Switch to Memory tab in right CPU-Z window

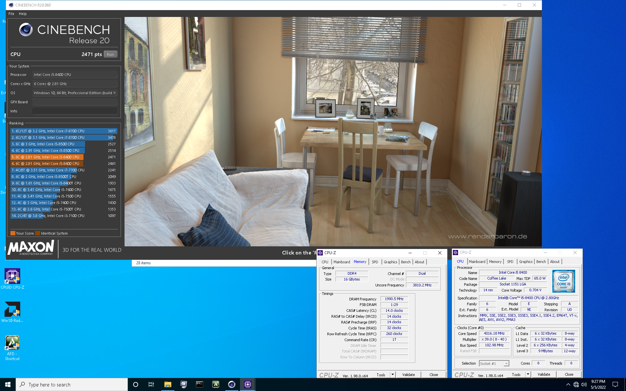(495, 262)
